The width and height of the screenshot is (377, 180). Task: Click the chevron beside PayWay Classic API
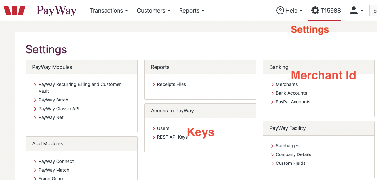(x=35, y=109)
